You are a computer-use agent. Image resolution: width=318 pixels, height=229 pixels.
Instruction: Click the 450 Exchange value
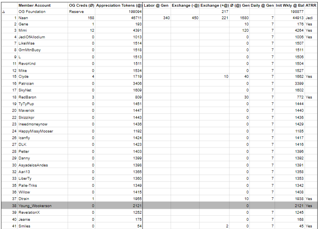(x=195, y=18)
